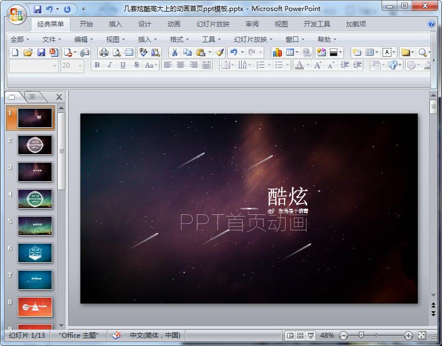The image size is (442, 346).
Task: Open the 幻灯片放映 ribbon tab
Action: 213,24
